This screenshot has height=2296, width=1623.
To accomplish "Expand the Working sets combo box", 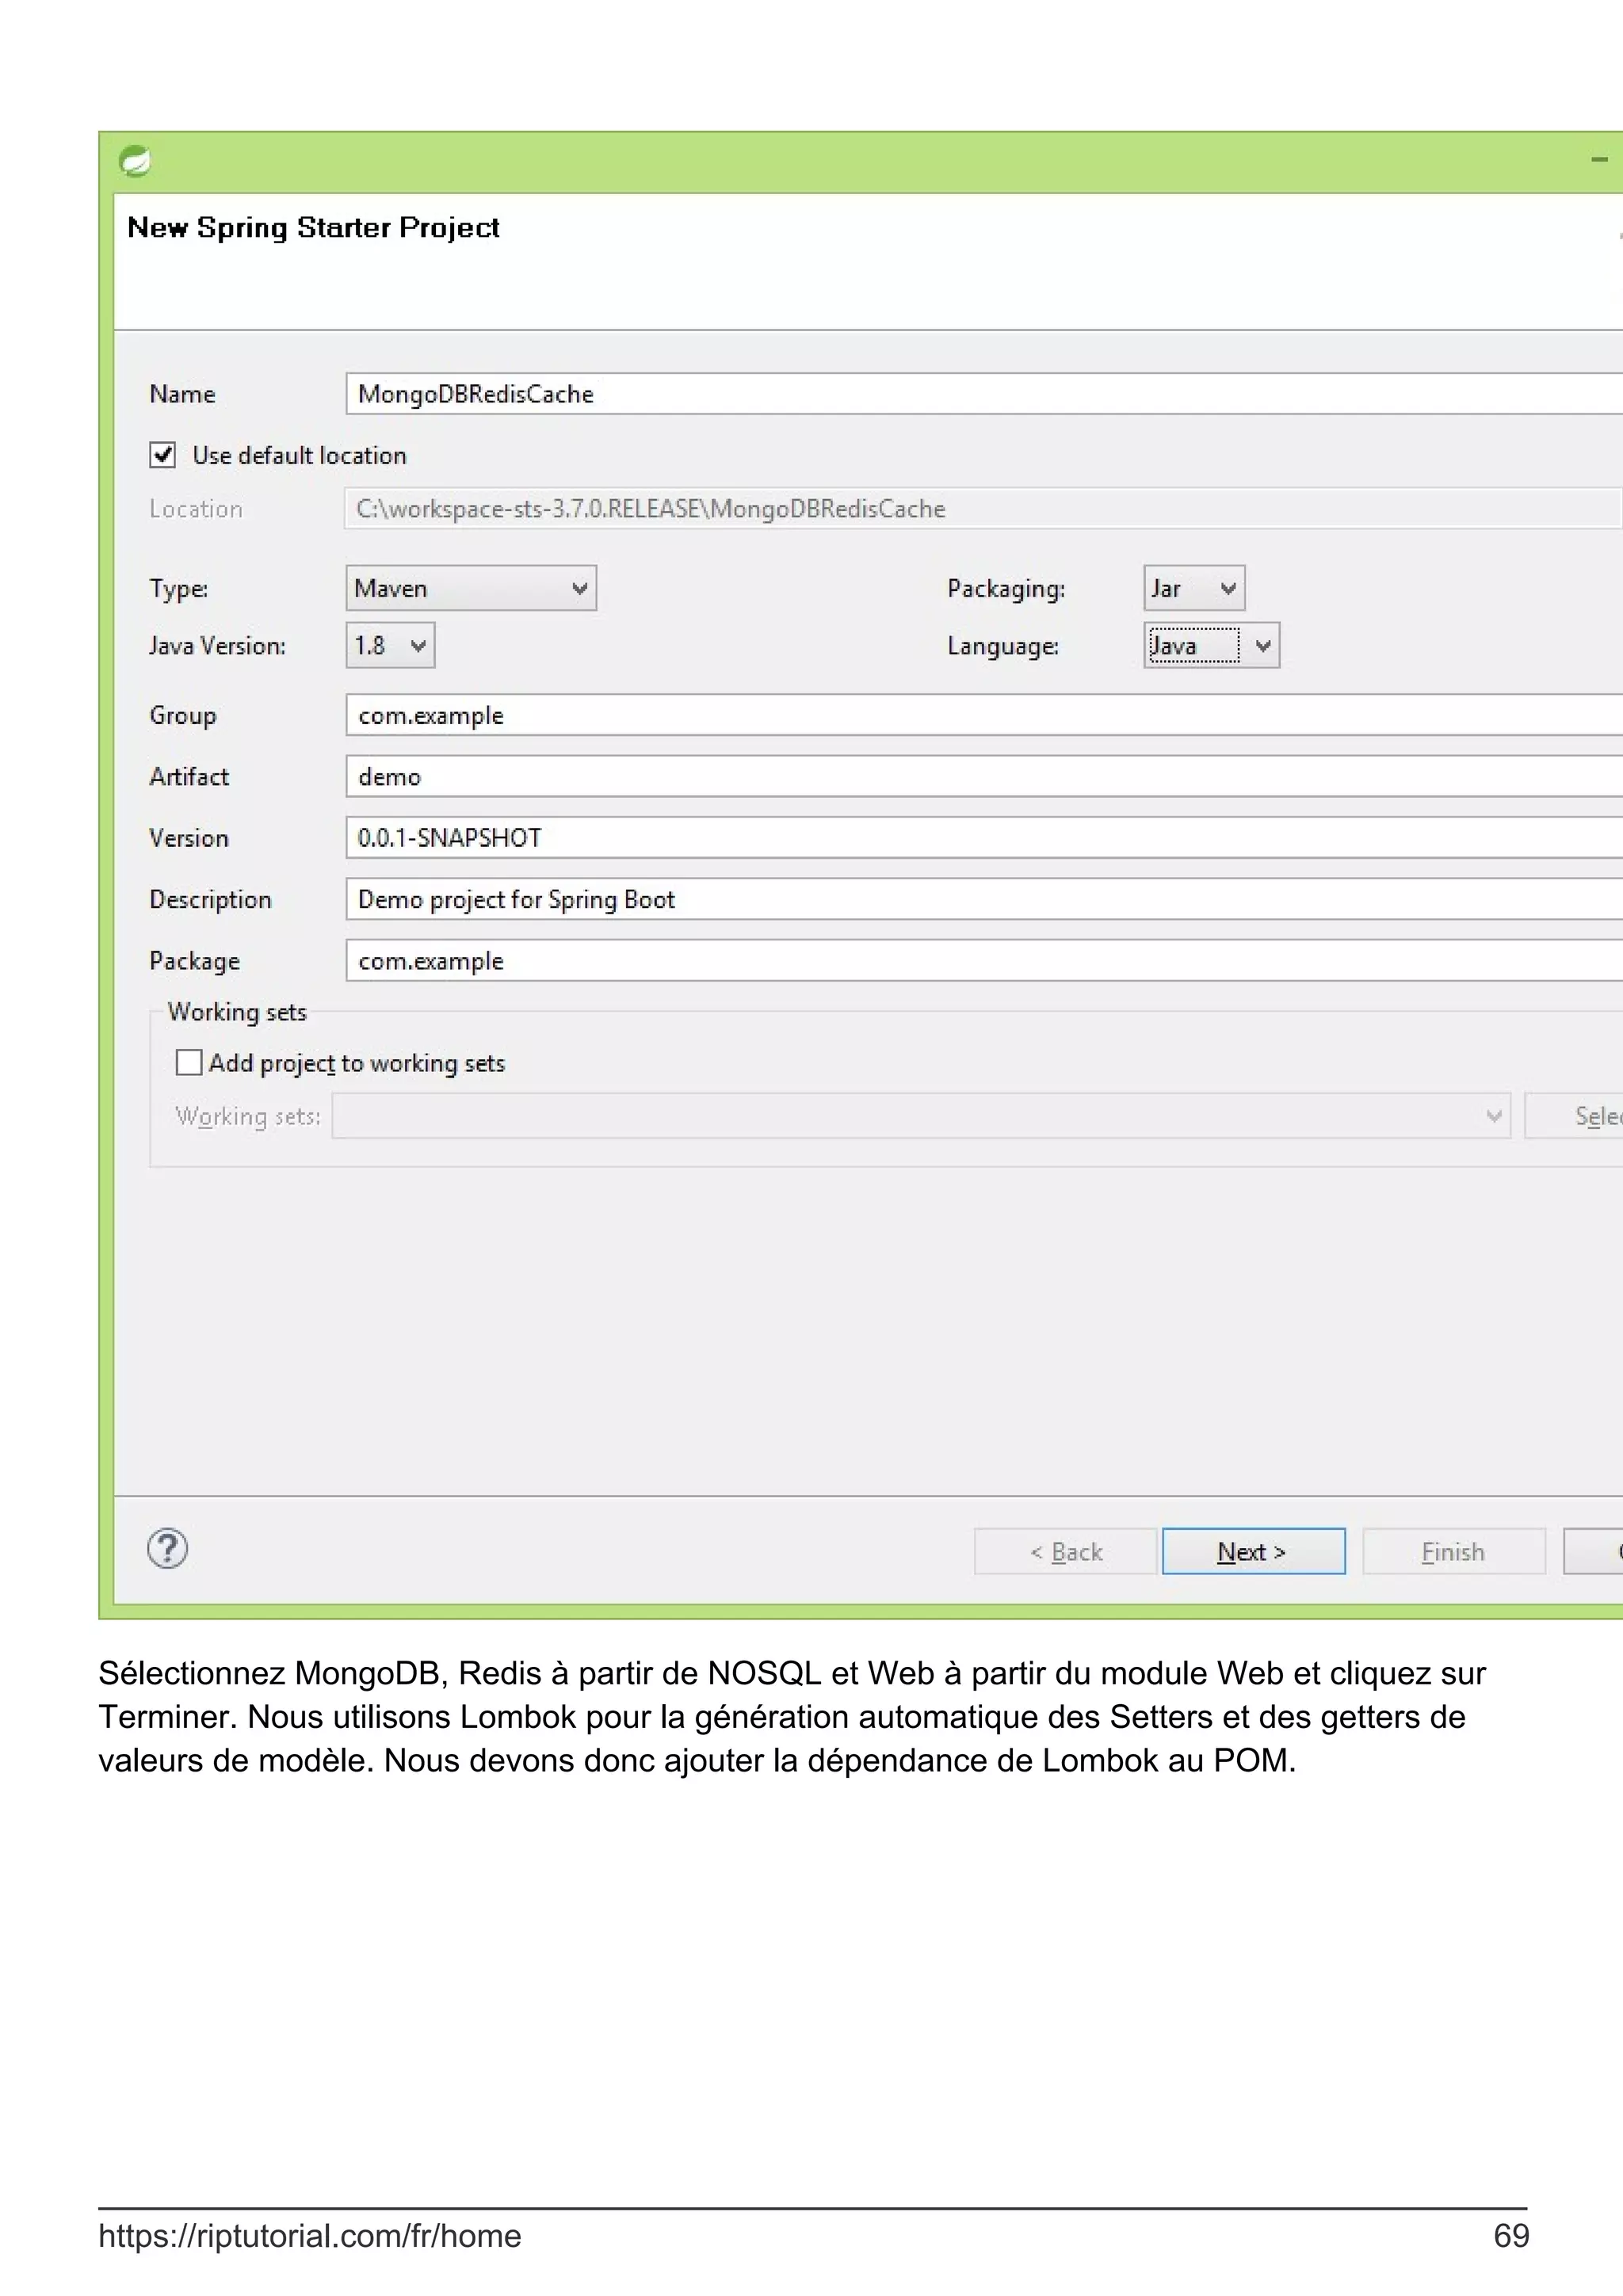I will pyautogui.click(x=921, y=1116).
